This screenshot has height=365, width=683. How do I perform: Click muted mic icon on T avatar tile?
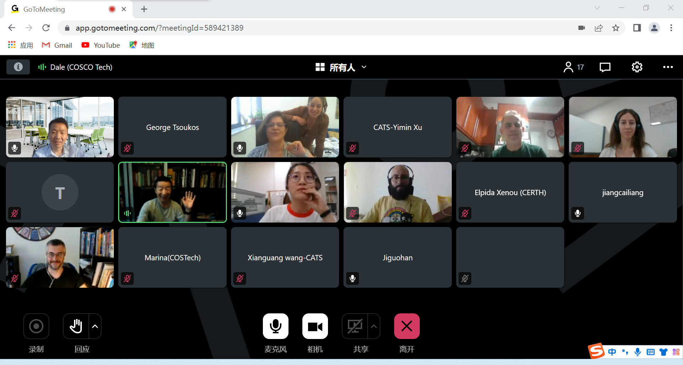15,213
